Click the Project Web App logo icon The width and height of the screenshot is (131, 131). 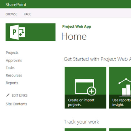pyautogui.click(x=17, y=32)
